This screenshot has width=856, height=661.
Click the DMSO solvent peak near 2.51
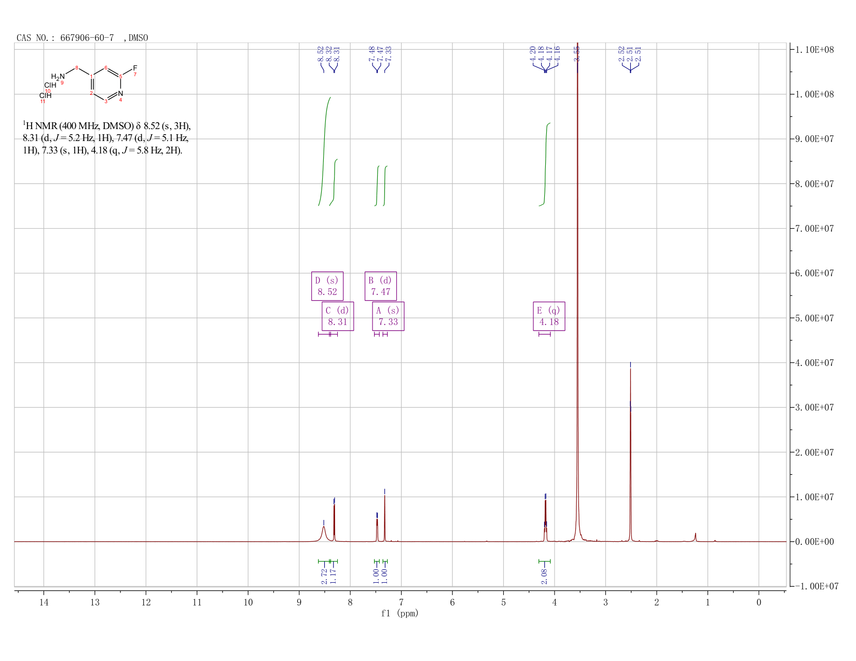tap(630, 451)
